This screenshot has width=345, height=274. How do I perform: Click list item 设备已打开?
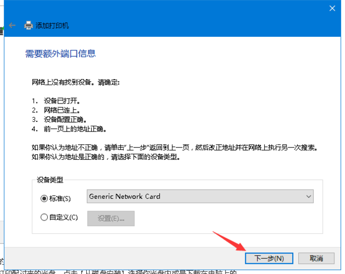point(62,101)
